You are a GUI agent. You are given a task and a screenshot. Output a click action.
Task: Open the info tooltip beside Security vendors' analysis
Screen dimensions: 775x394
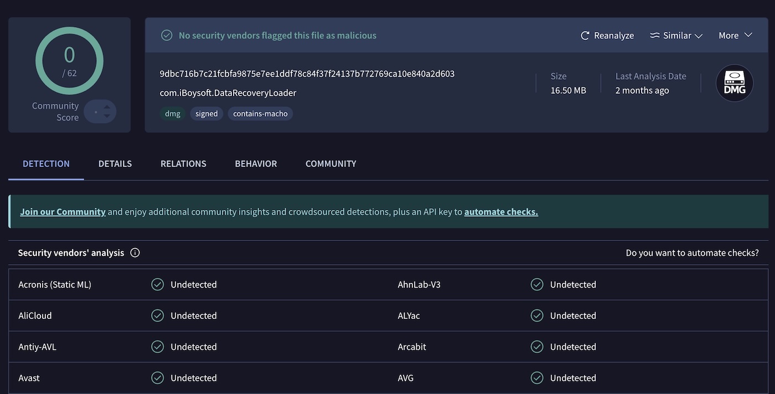135,253
